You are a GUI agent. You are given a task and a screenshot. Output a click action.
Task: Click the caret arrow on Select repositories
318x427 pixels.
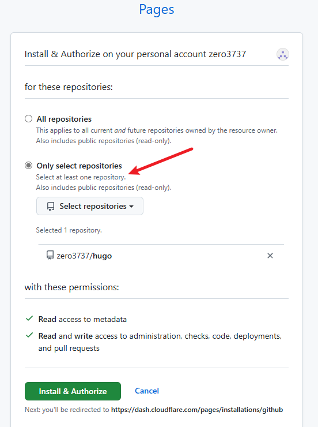[131, 207]
